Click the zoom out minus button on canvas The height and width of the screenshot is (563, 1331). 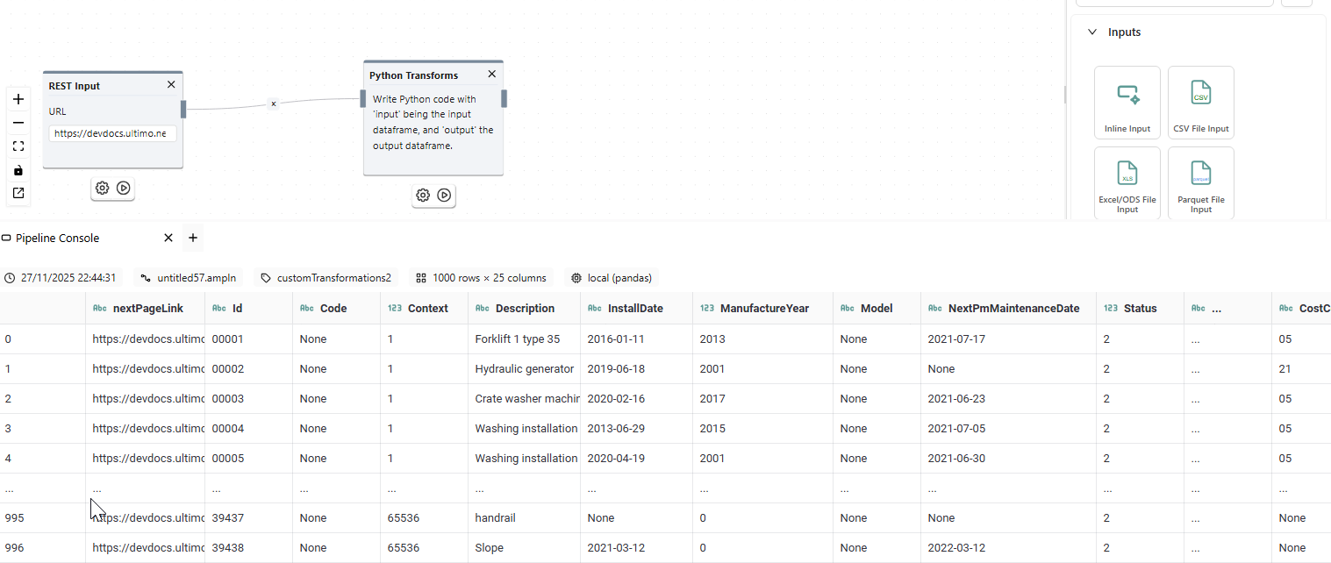pyautogui.click(x=18, y=123)
